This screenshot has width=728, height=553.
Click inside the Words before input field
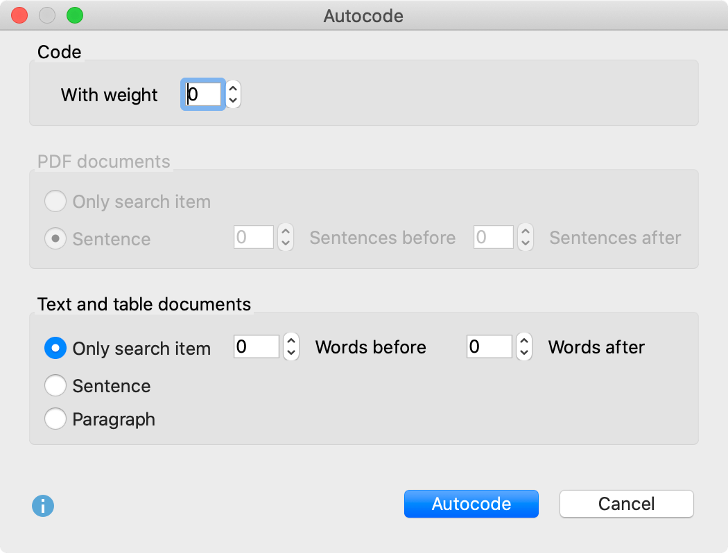pyautogui.click(x=256, y=346)
